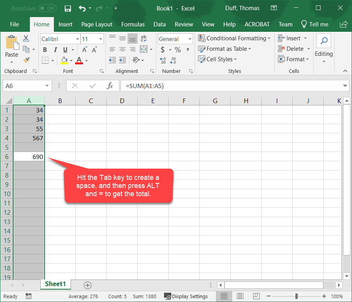Apply bold formatting
Viewport: 352px width, 302px height.
[45, 50]
